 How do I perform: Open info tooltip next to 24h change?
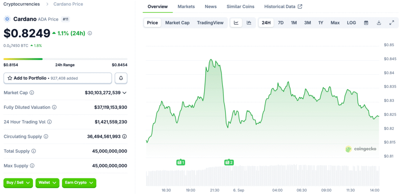tap(90, 33)
